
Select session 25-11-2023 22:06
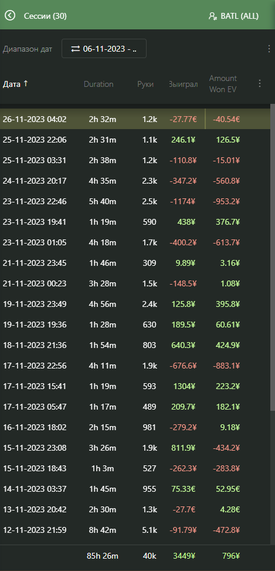tap(135, 140)
